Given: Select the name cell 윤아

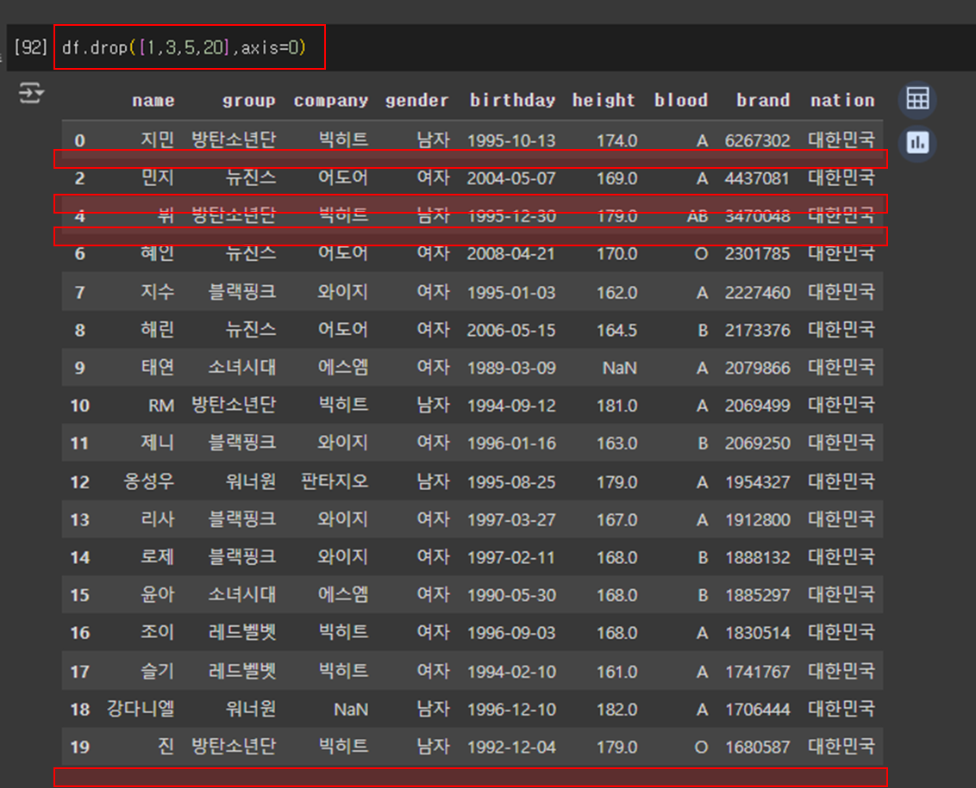Looking at the screenshot, I should 158,595.
